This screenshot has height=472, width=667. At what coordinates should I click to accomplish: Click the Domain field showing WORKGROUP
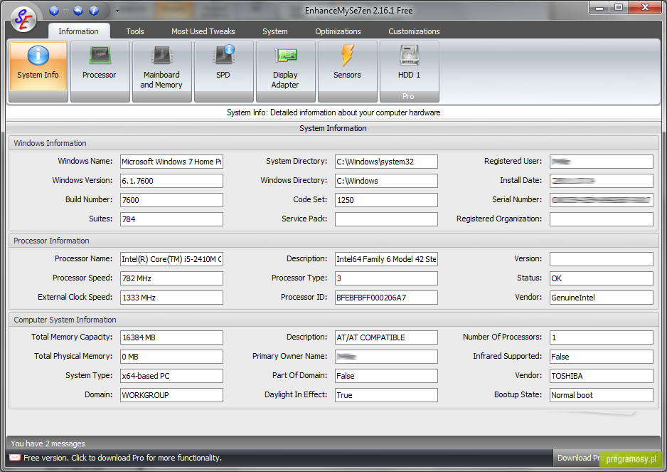pos(171,395)
